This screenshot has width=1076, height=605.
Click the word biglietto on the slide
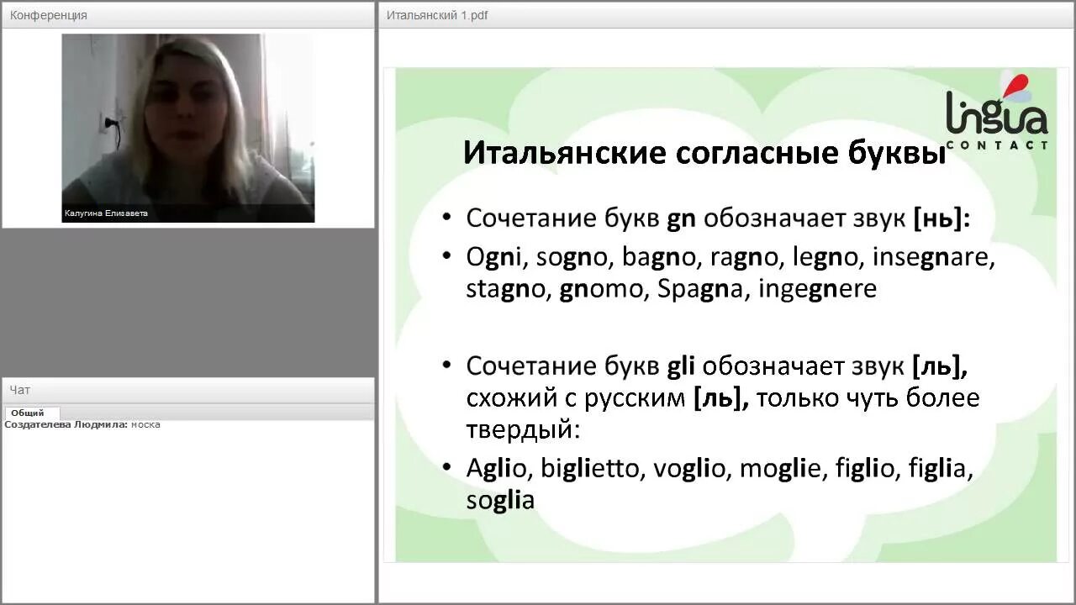click(x=590, y=469)
